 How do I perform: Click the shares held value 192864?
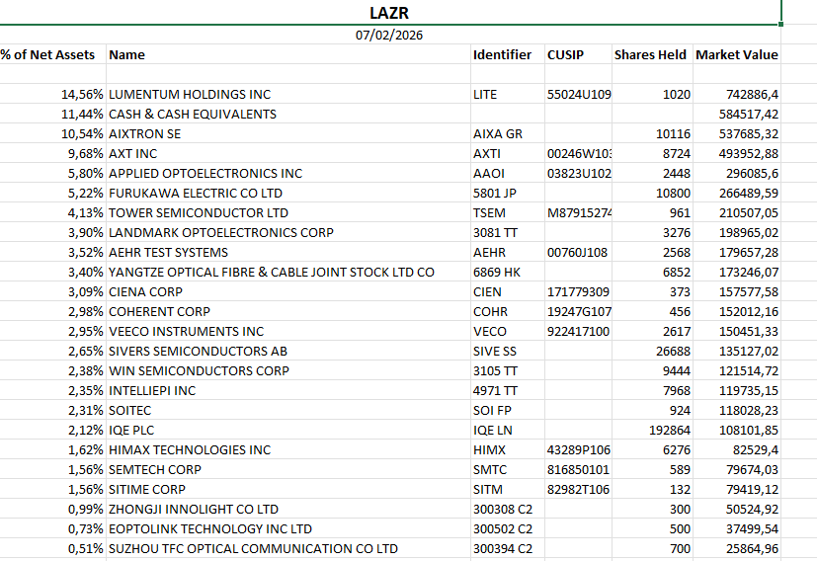[652, 431]
